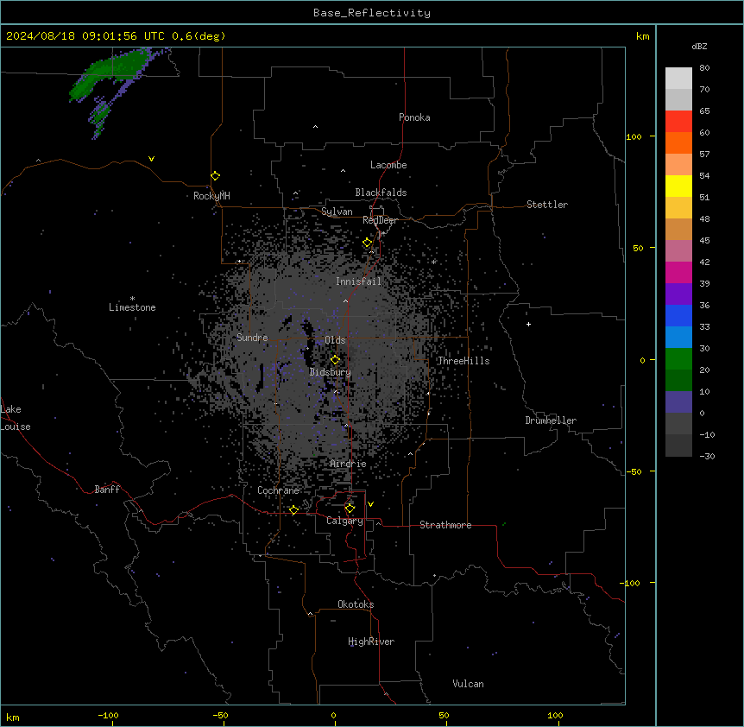Click the Lake Louise label
This screenshot has height=727, width=744.
pos(16,418)
